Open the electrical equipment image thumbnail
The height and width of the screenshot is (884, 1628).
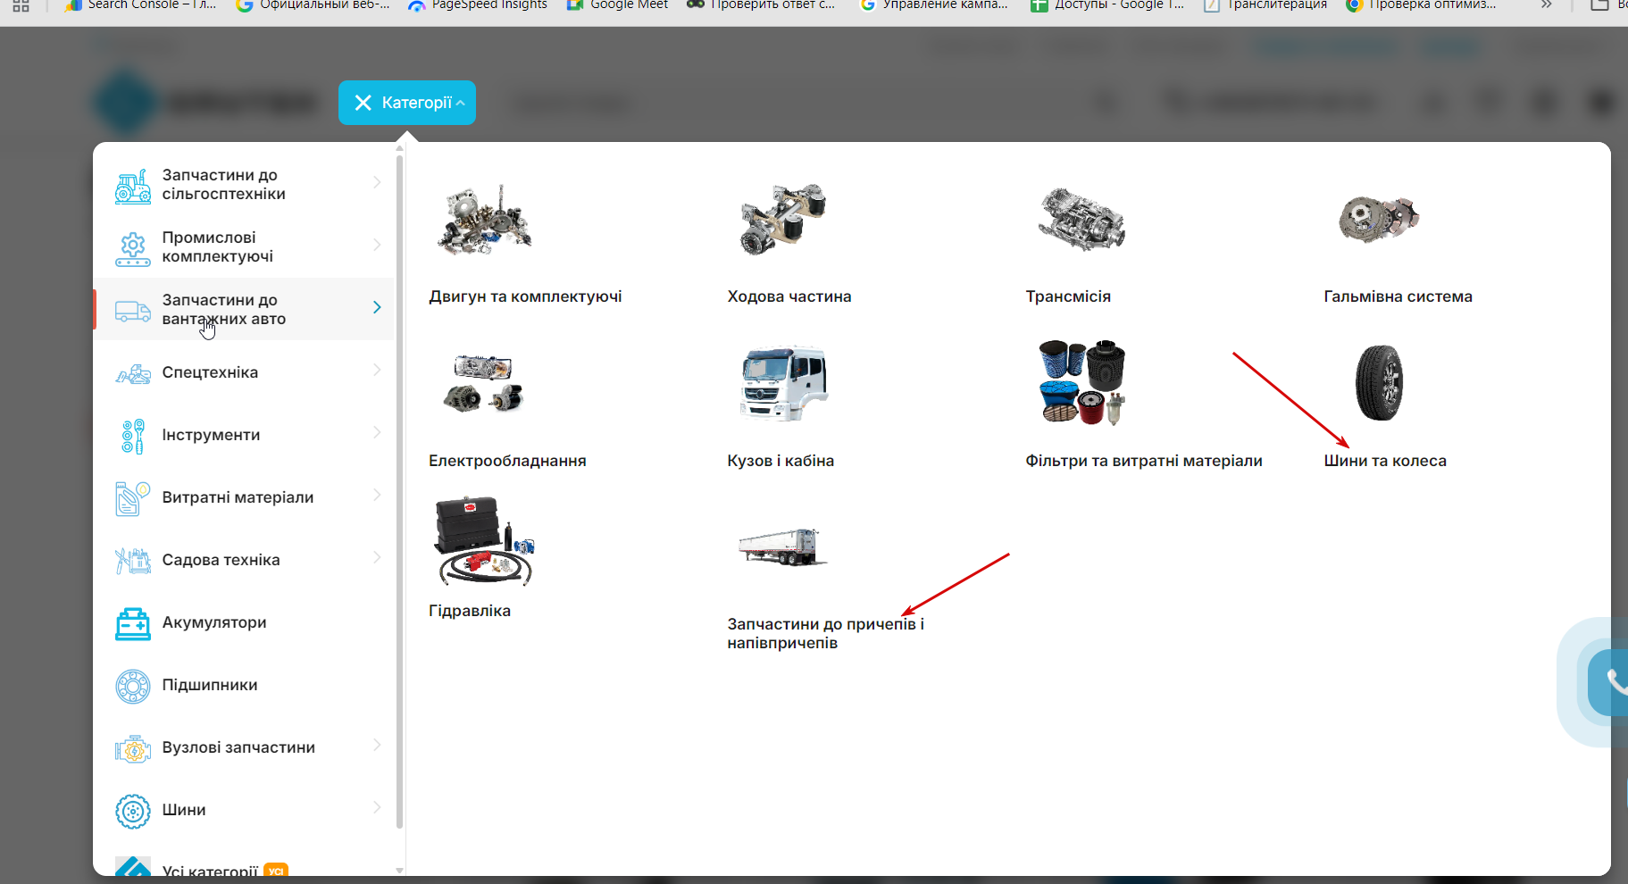pos(483,384)
